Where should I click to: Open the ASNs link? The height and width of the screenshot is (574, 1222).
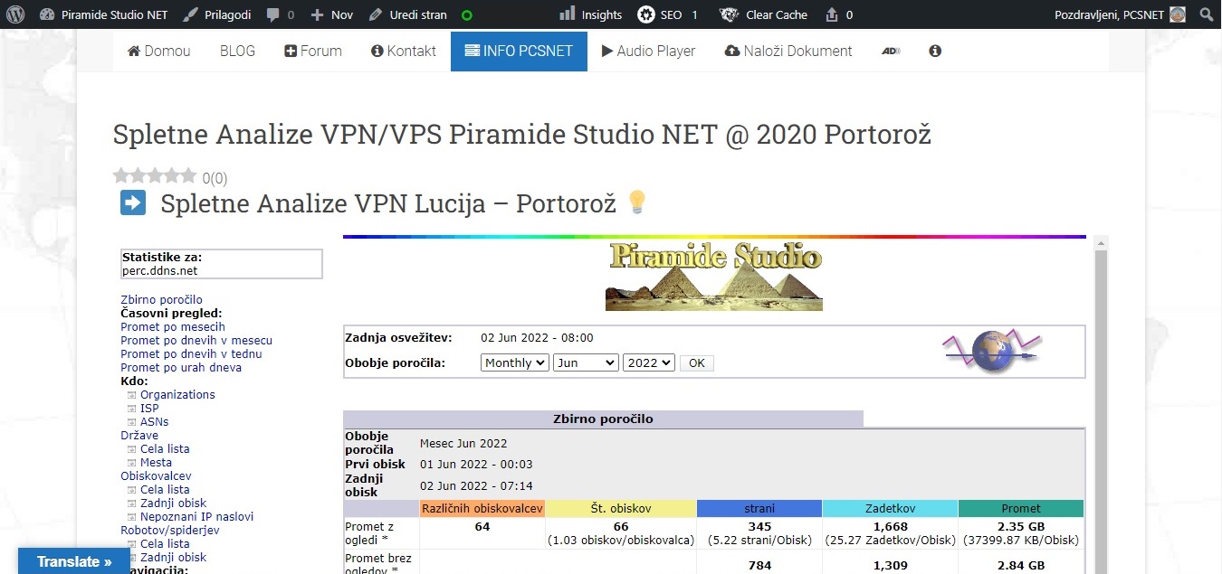tap(154, 422)
